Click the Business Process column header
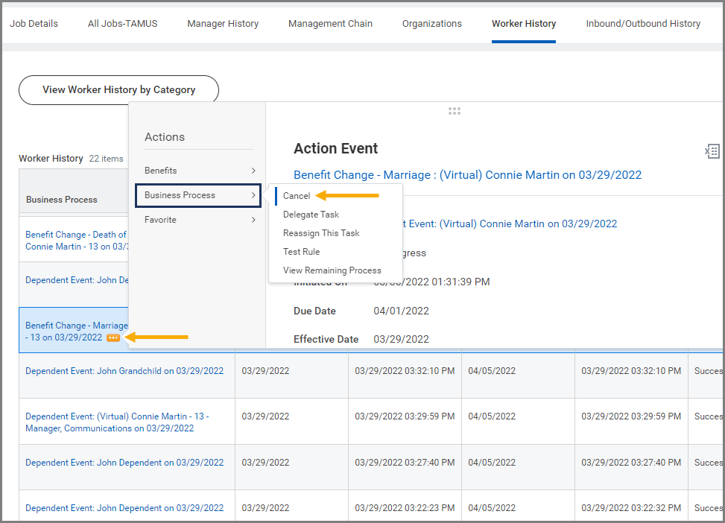725x523 pixels. point(62,200)
